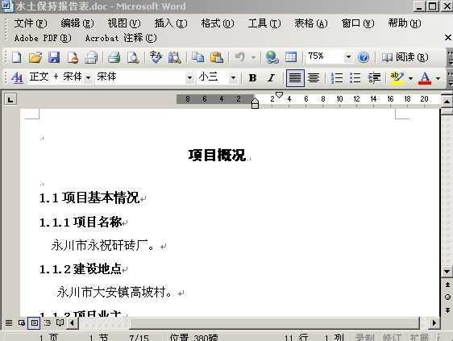
Task: Apply bulleted list formatting
Action: click(355, 77)
